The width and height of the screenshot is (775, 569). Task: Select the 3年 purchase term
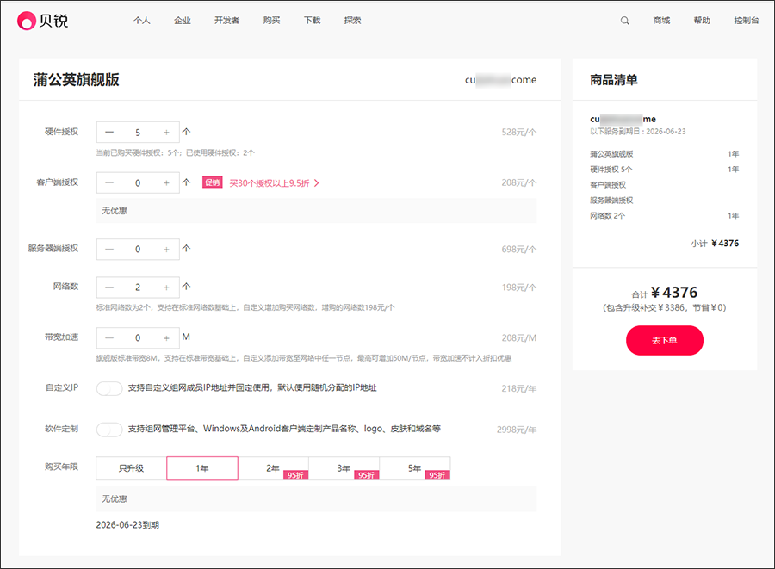pos(344,468)
